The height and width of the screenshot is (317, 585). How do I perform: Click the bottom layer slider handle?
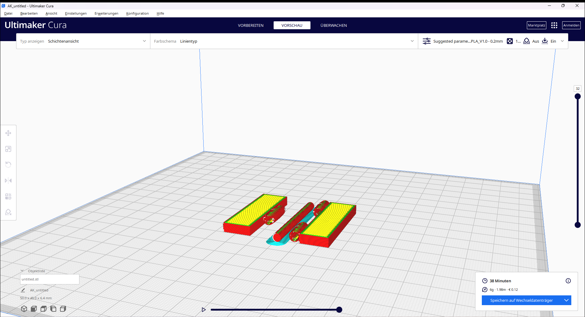(578, 225)
